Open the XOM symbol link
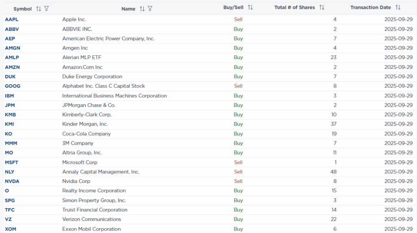This screenshot has width=417, height=233. [10, 229]
